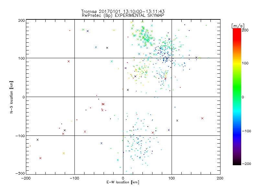The width and height of the screenshot is (259, 194).
Task: Click the E-W axis "100" tick label
Action: [172, 178]
